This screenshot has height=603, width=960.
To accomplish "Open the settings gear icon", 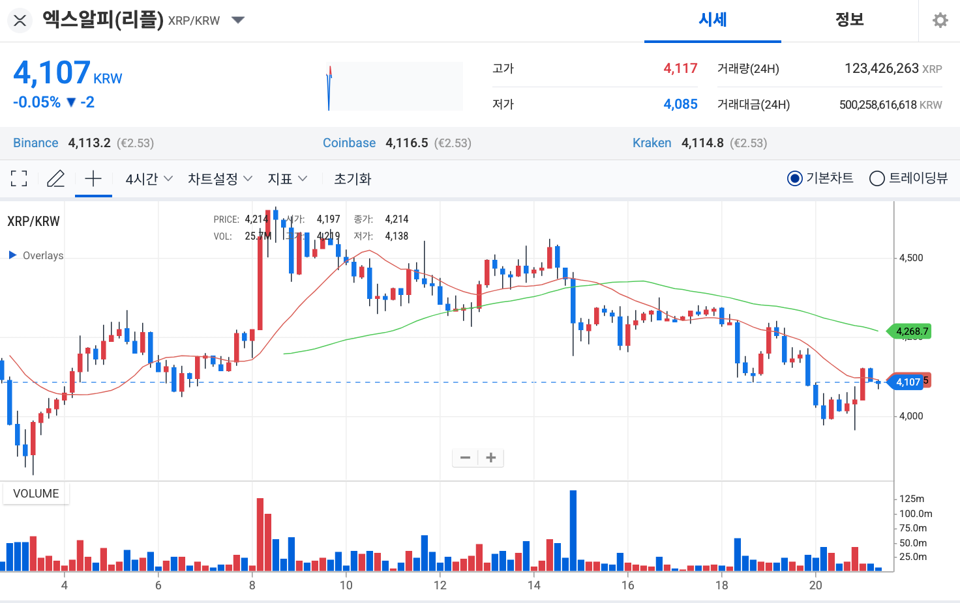I will point(940,20).
